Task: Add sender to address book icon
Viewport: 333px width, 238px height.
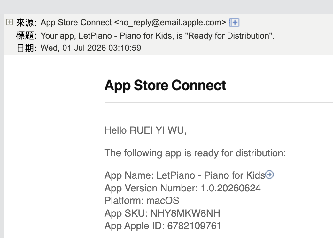Action: coord(234,22)
